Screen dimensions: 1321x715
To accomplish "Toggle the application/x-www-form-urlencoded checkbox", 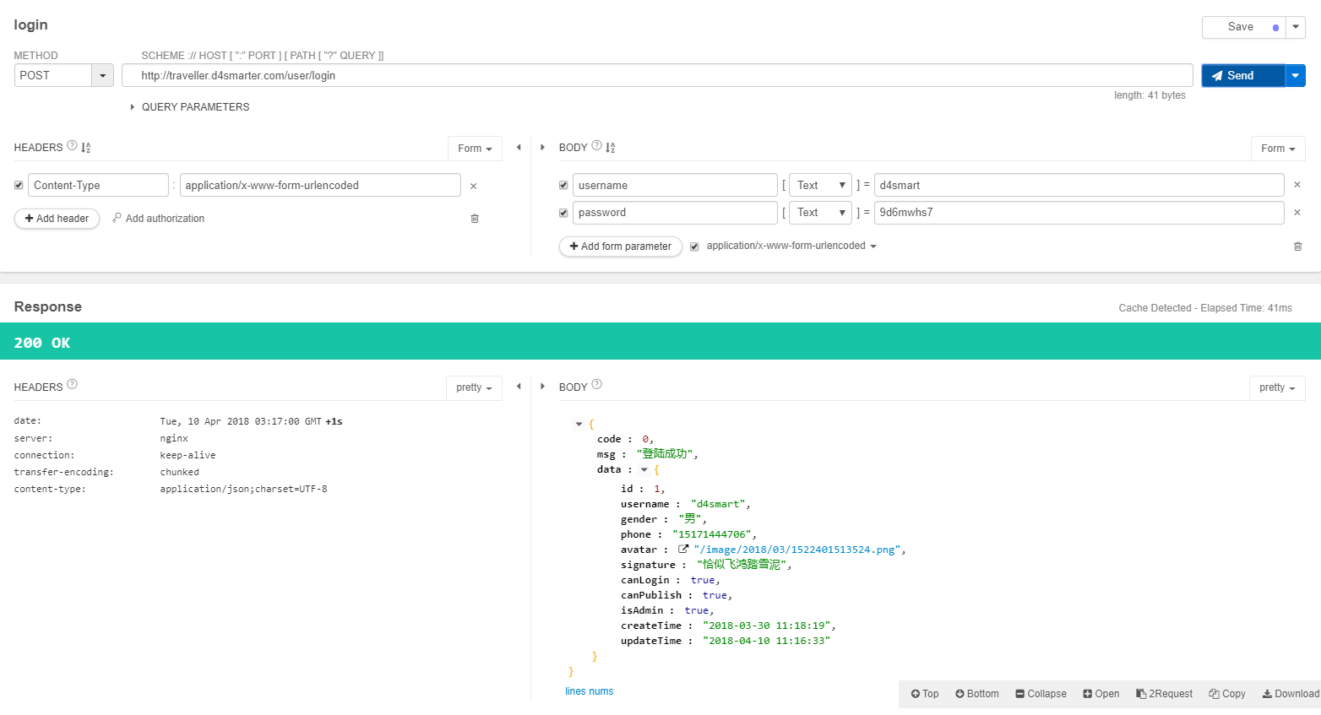I will click(x=694, y=246).
